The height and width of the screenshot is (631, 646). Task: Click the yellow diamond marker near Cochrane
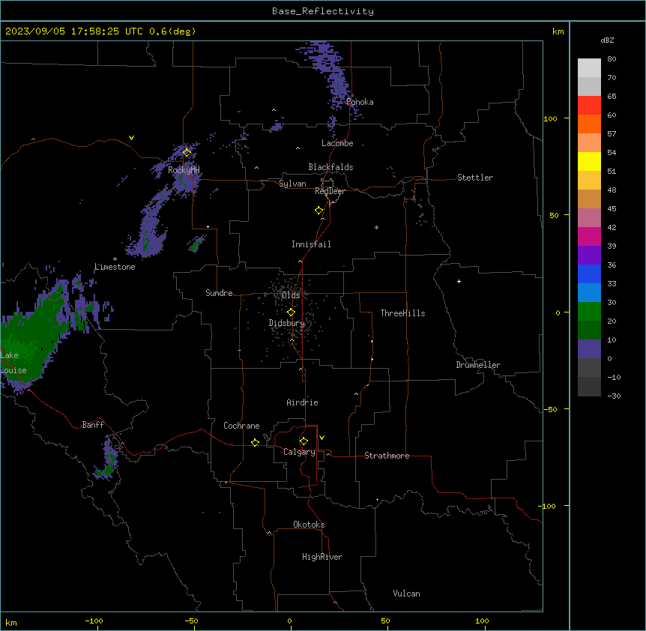(255, 442)
